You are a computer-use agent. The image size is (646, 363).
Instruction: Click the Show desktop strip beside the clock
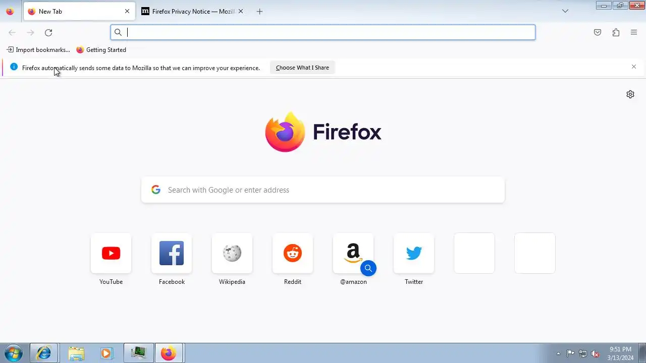(x=642, y=353)
